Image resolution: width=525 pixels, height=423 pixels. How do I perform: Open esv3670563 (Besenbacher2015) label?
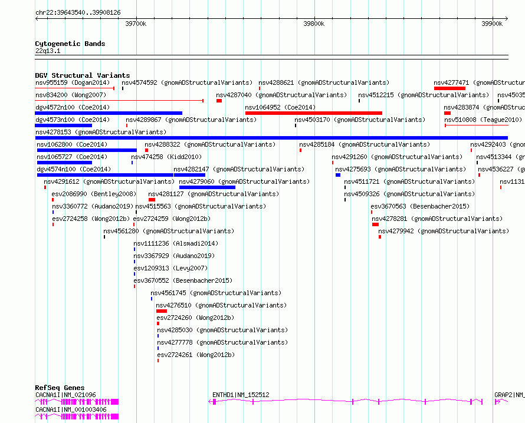tap(420, 206)
